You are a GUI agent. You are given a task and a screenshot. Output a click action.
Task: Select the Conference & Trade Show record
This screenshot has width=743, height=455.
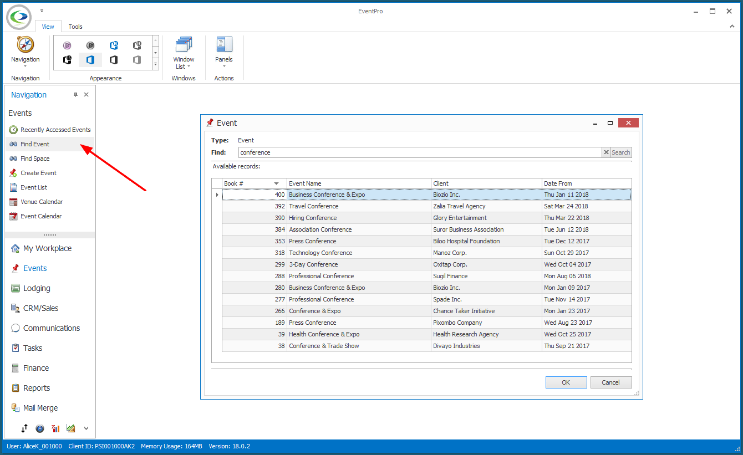pyautogui.click(x=426, y=346)
